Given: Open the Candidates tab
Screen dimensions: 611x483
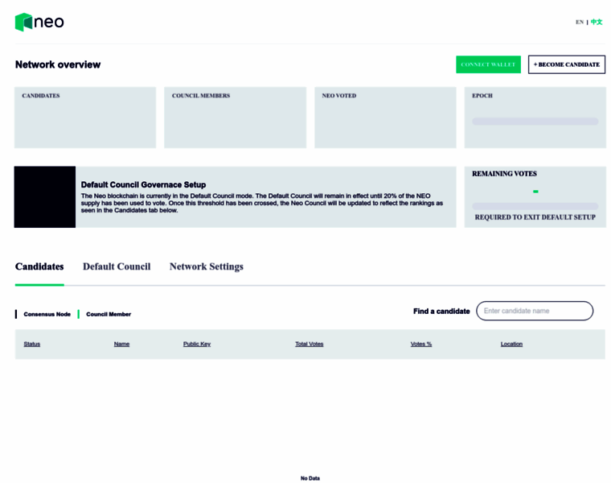Looking at the screenshot, I should click(39, 266).
